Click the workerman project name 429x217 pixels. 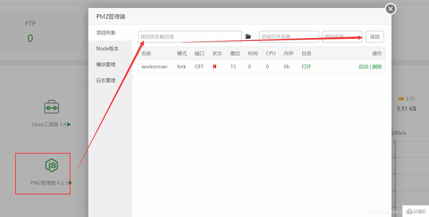click(154, 67)
